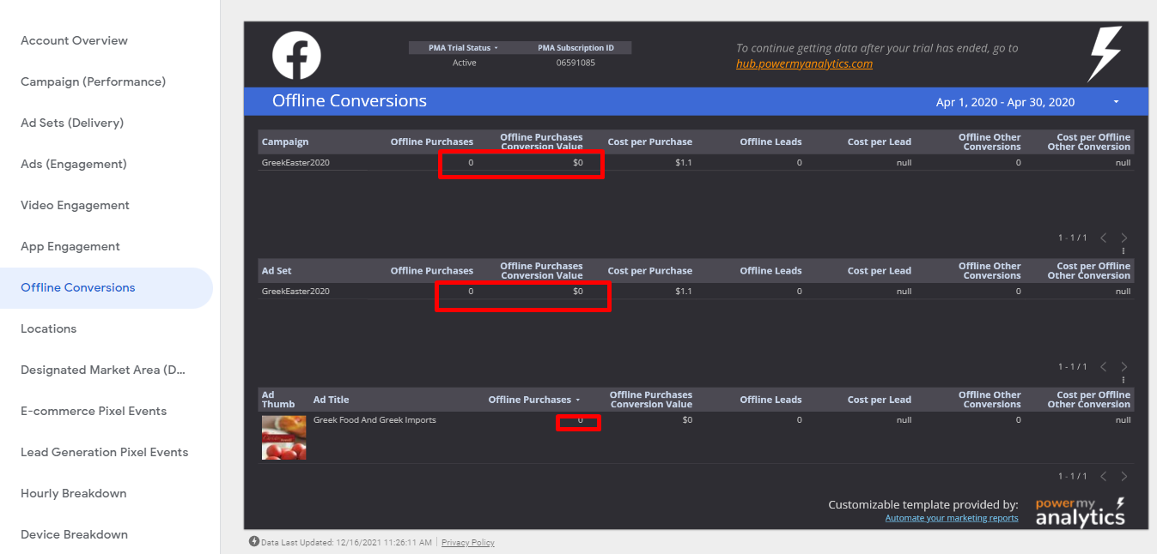Go to E-commerce Pixel Events page
1157x554 pixels.
click(94, 411)
